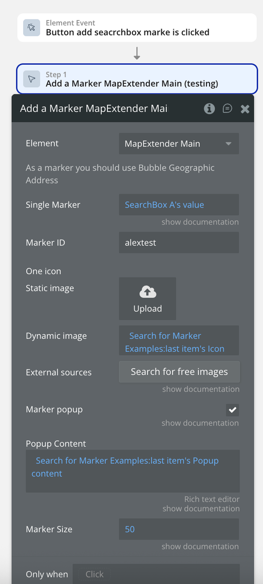
Task: Show documentation under Single Marker
Action: pyautogui.click(x=200, y=222)
